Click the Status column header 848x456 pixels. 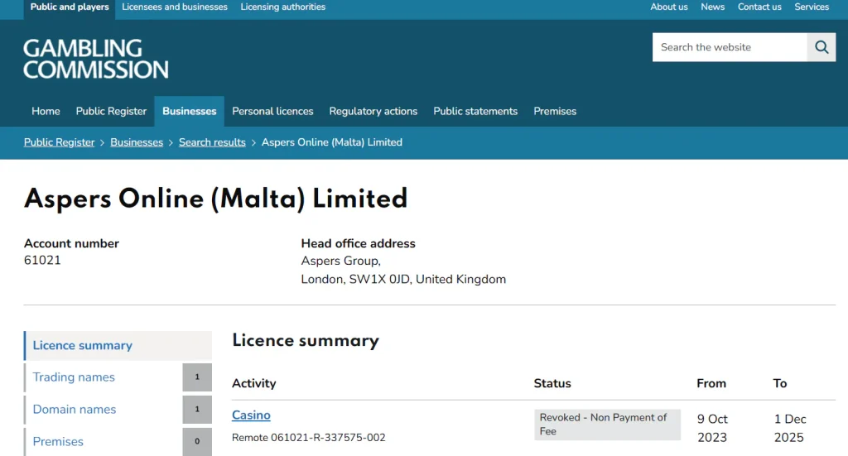(x=552, y=384)
